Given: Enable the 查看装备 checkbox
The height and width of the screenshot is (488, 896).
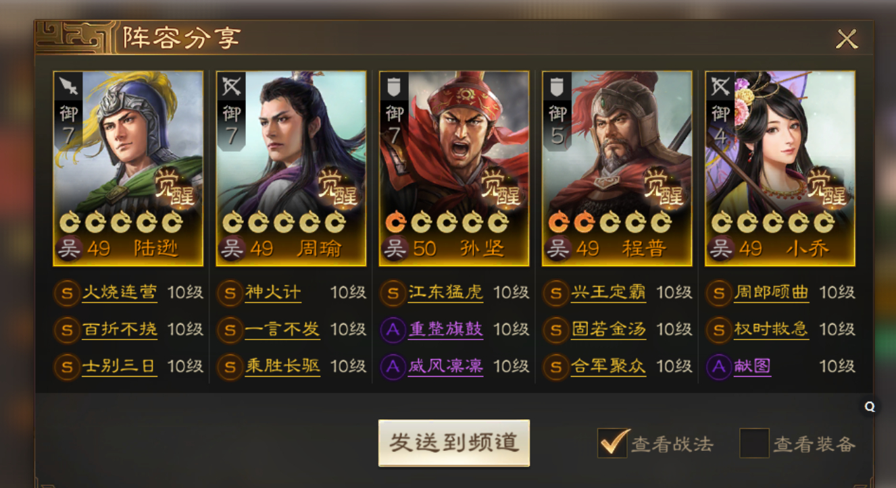Looking at the screenshot, I should (x=754, y=443).
